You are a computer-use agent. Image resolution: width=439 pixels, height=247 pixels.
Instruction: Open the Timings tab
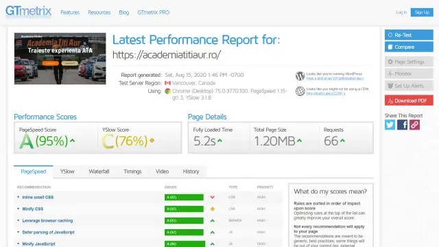(132, 172)
